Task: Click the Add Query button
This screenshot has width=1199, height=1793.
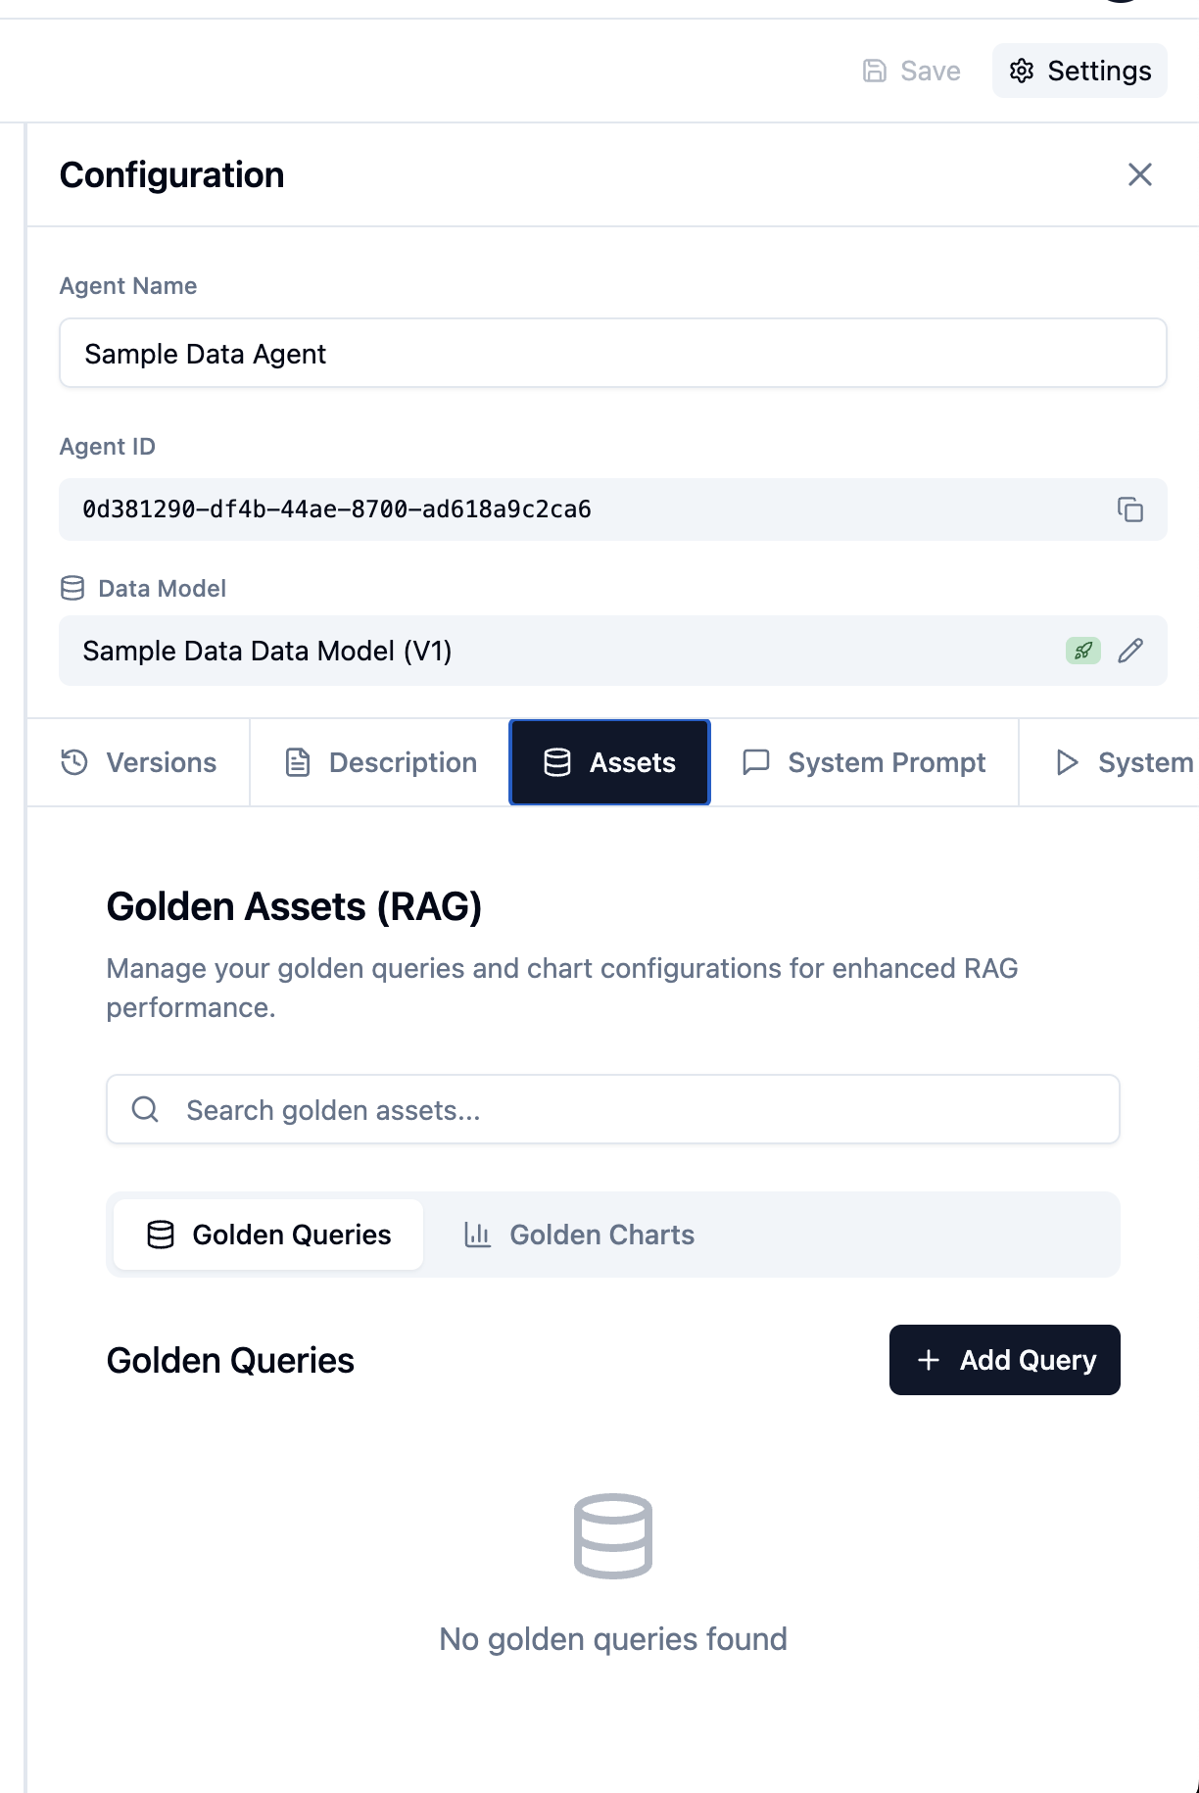Action: click(x=1004, y=1359)
